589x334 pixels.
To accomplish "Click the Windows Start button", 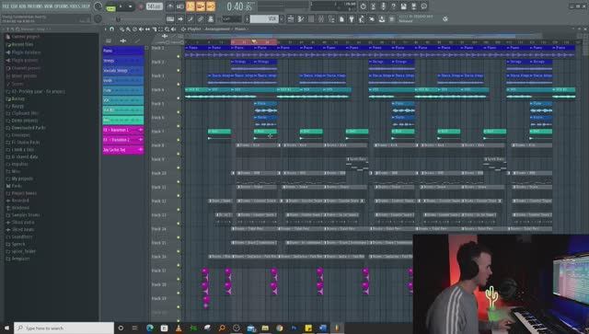I will click(6, 328).
